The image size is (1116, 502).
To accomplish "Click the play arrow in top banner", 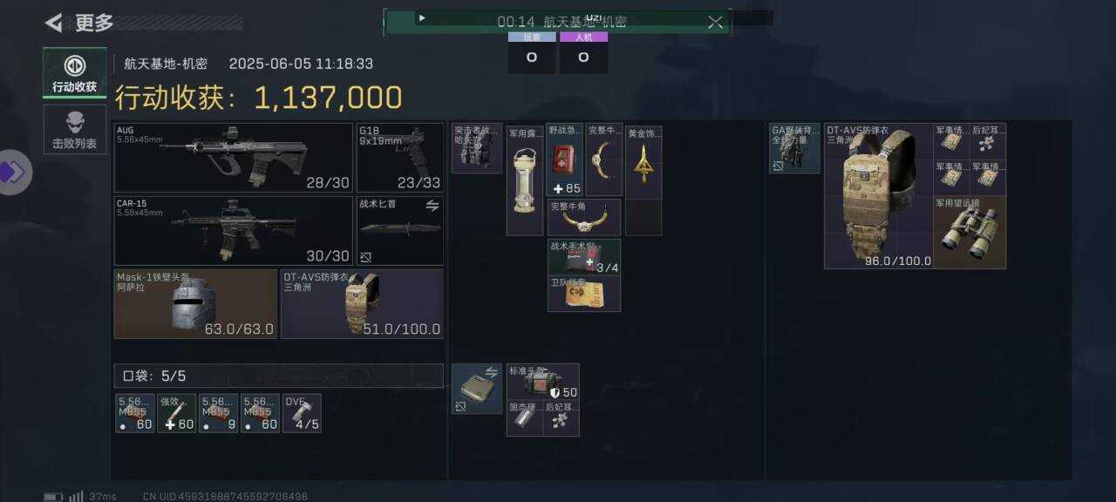I will 422,17.
